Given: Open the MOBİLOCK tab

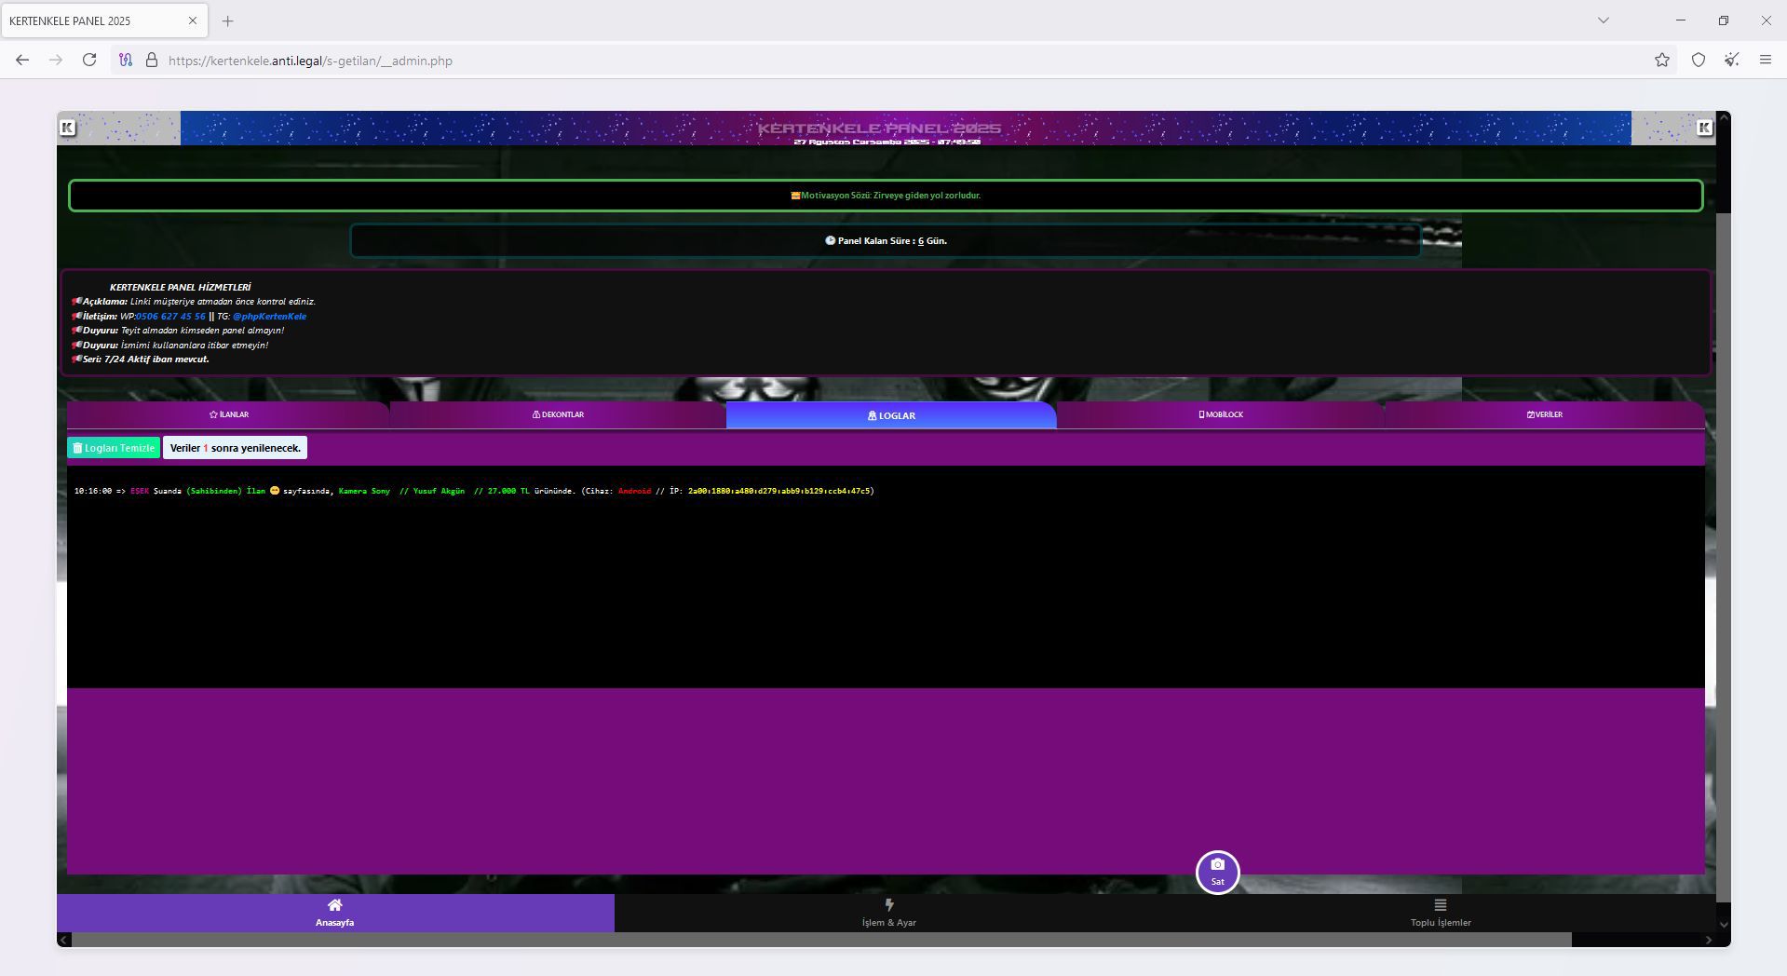Looking at the screenshot, I should (1220, 415).
